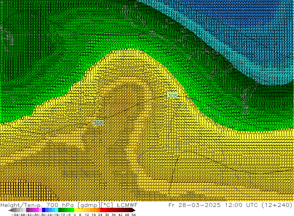Click the '[°C]' unit label
Screen dimensions: 294x216
107,205
